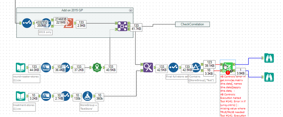
Task: Click the 133 37.2KB record label
Action: (x=78, y=69)
